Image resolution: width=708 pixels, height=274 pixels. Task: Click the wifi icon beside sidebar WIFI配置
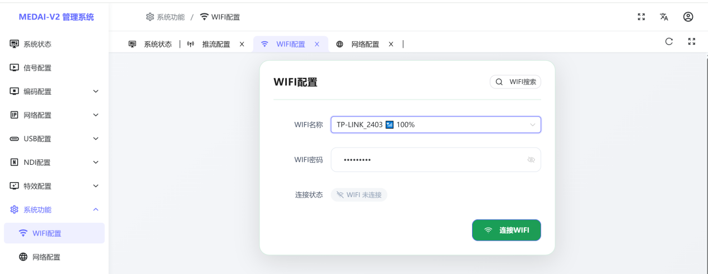point(23,233)
